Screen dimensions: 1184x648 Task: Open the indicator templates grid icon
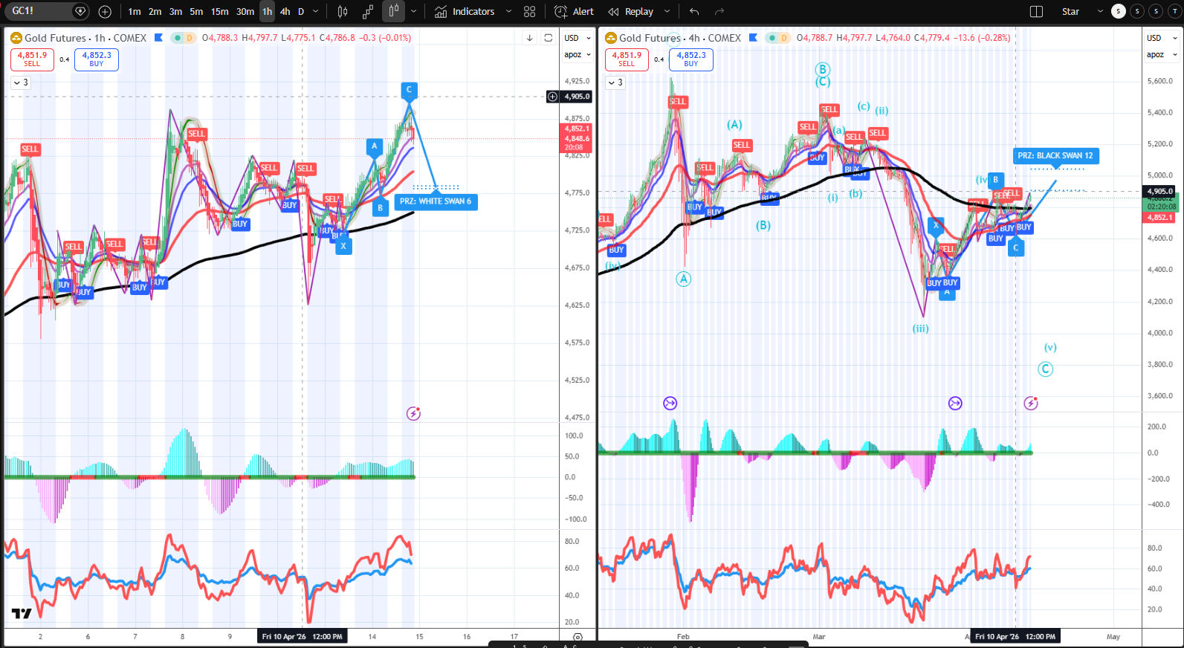coord(529,11)
